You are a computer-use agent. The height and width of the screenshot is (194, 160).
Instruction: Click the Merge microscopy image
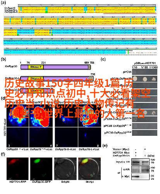click(89, 169)
